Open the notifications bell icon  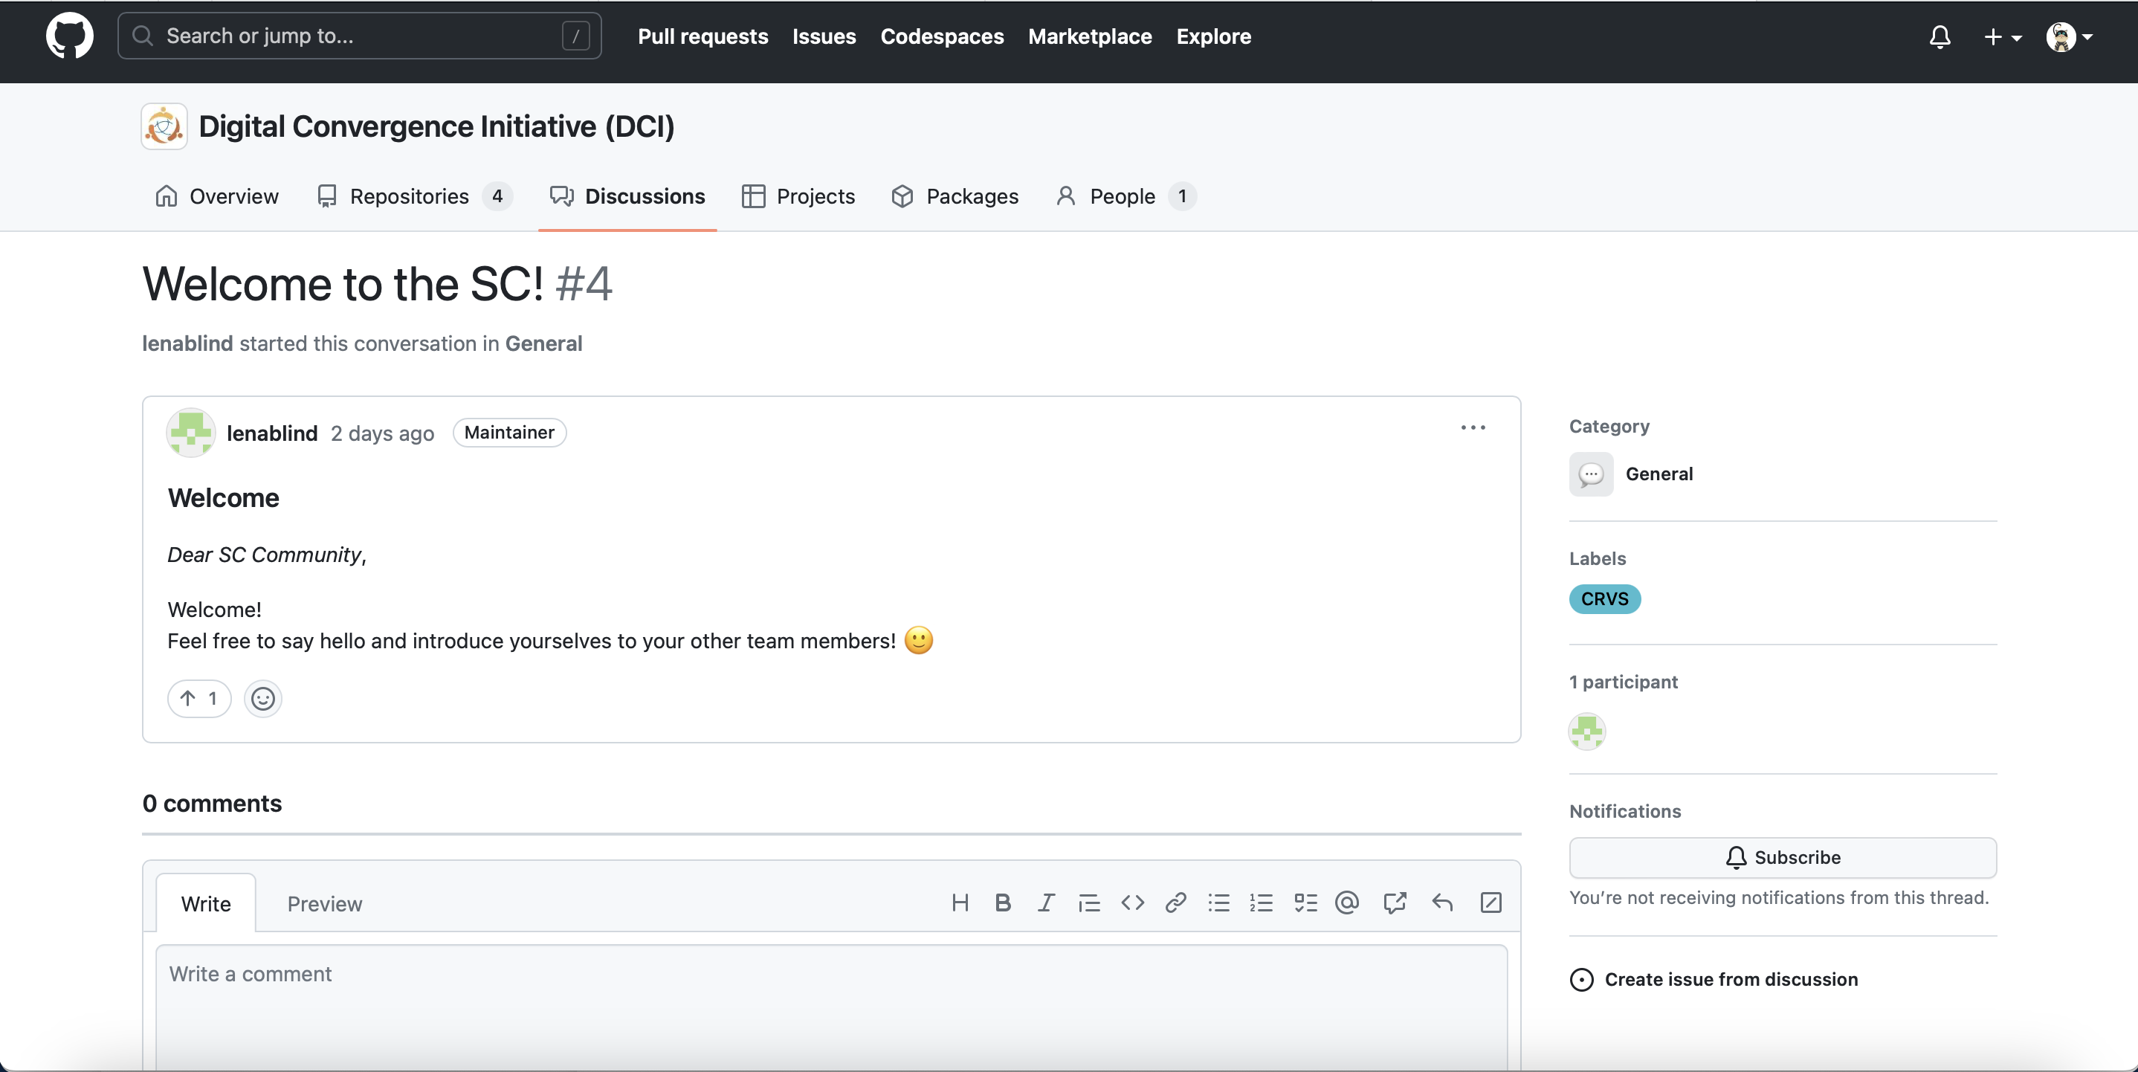point(1940,36)
